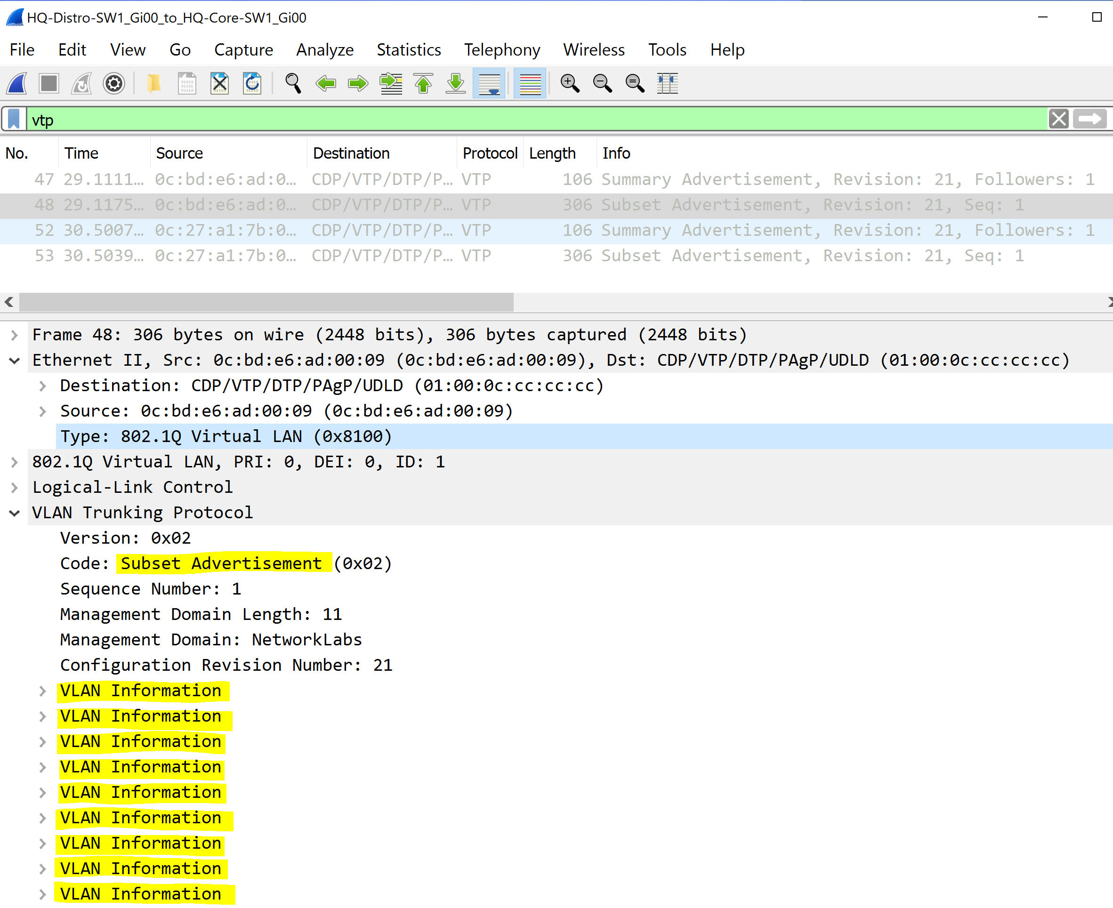
Task: Reset text to normal size
Action: [635, 83]
